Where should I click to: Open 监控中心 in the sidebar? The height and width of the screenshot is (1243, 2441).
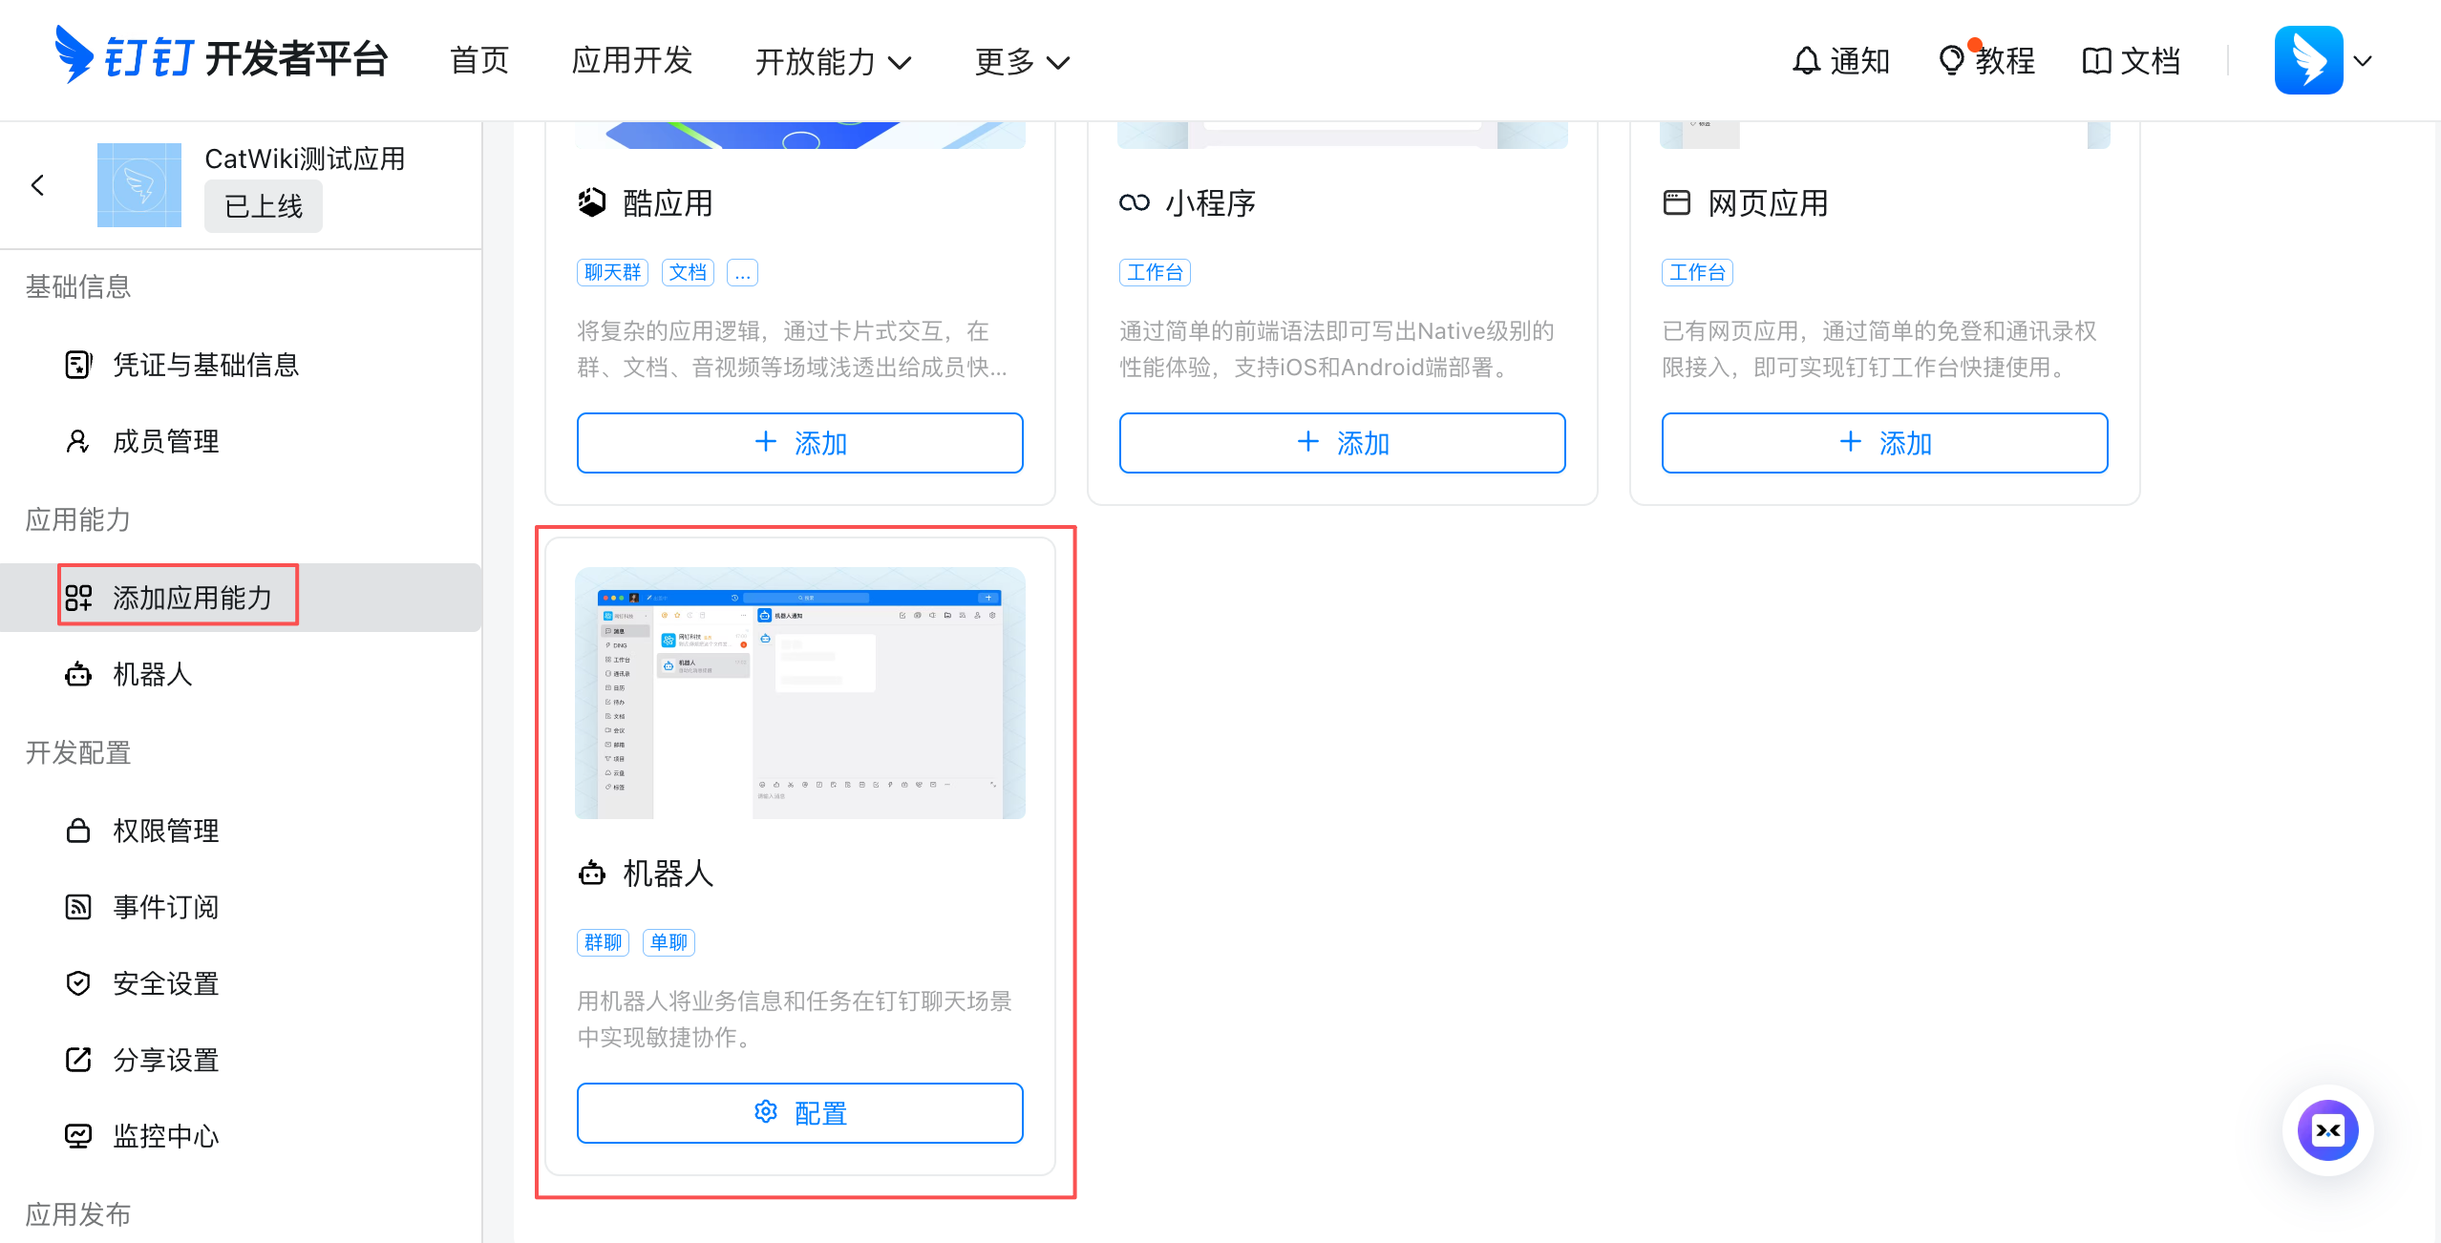(165, 1135)
